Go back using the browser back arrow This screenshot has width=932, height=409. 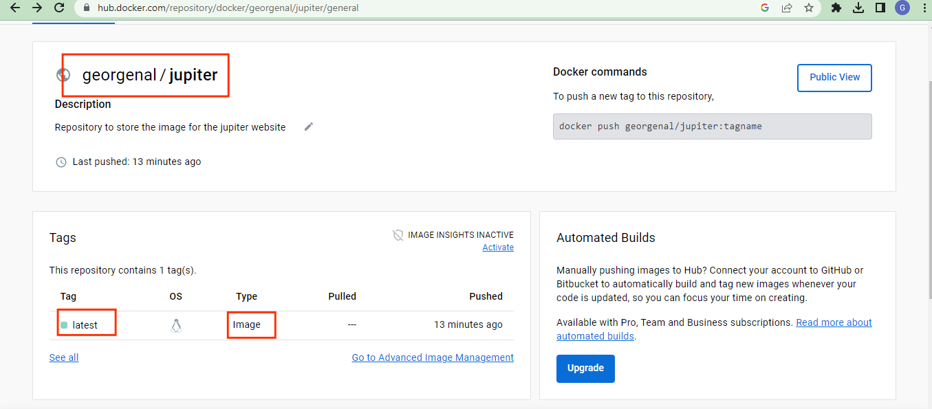coord(15,8)
